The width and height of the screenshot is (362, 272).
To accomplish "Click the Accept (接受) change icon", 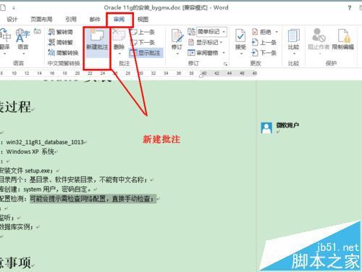I will (240, 36).
